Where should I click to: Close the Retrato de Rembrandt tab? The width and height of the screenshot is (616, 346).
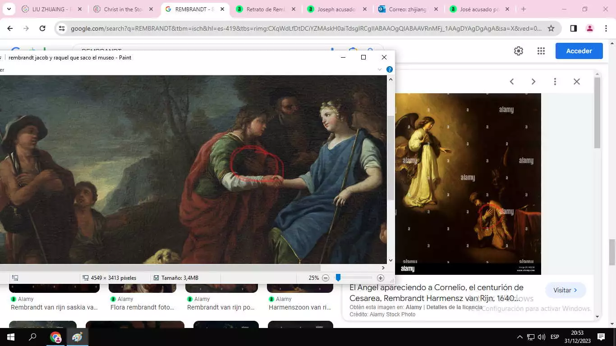point(293,9)
